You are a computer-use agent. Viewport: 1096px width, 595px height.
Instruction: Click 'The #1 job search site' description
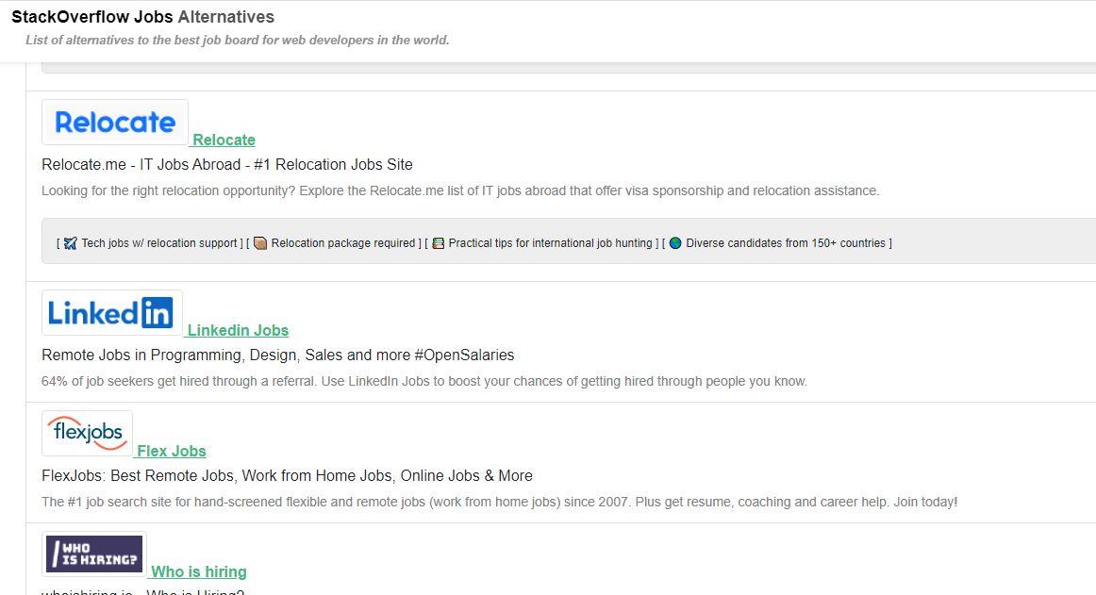pos(499,502)
